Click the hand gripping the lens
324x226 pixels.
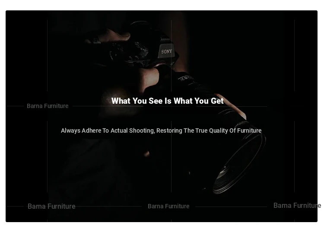(x=150, y=80)
